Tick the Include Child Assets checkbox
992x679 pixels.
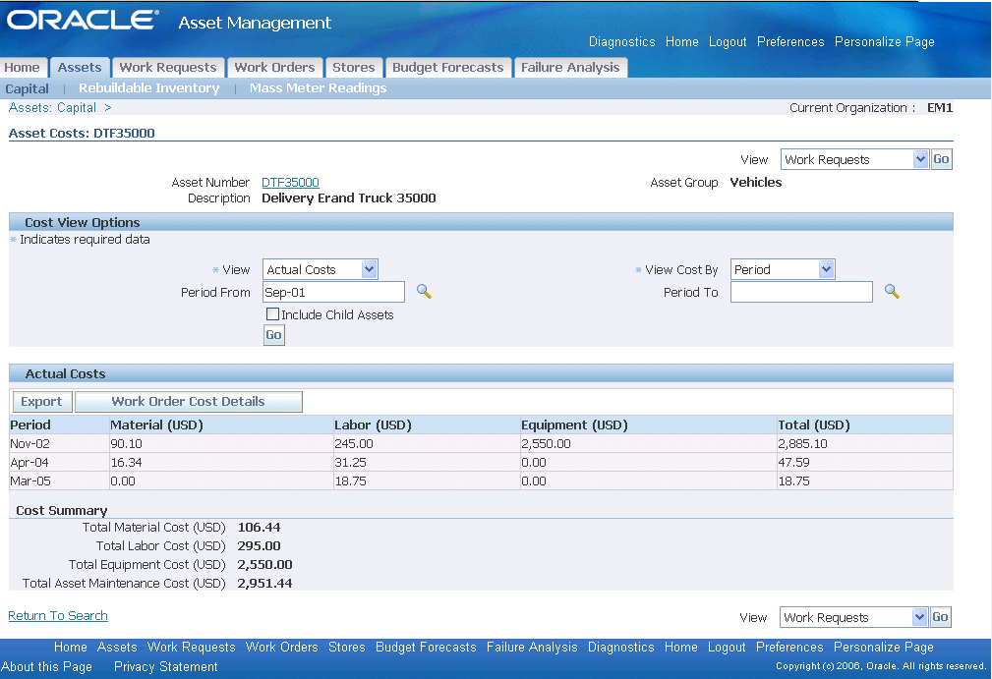click(272, 314)
